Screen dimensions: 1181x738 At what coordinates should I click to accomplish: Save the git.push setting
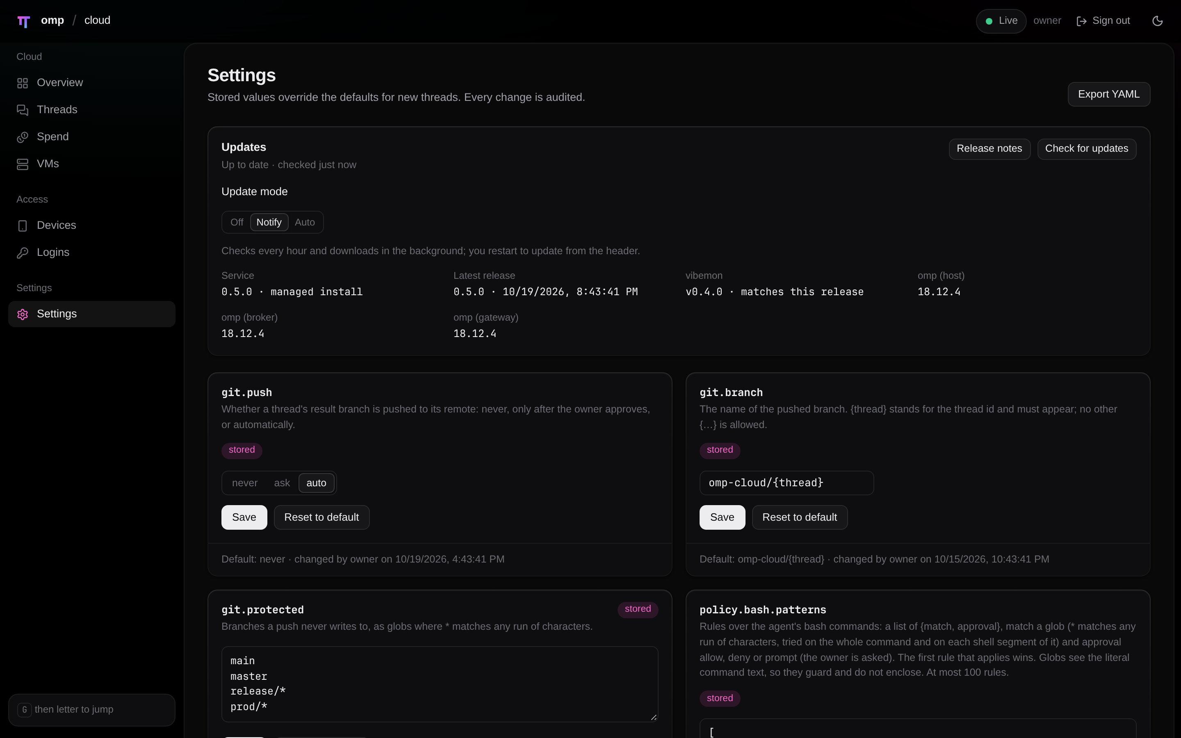pos(244,517)
